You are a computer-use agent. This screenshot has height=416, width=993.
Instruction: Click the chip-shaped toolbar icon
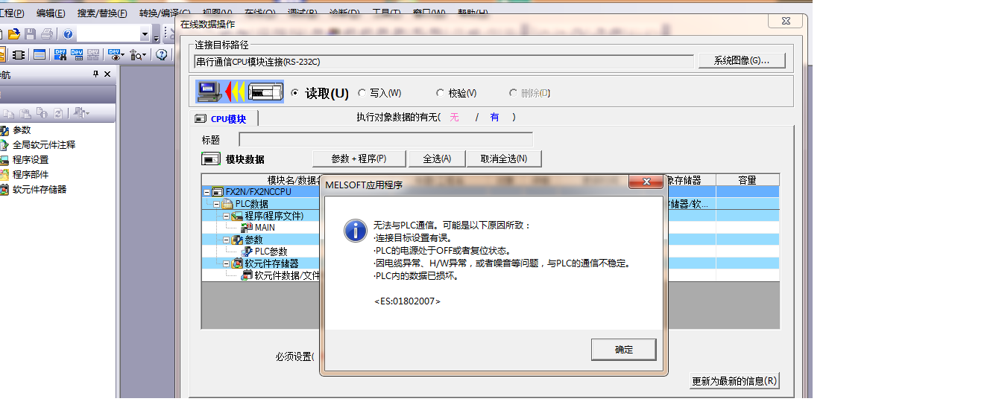click(x=19, y=54)
